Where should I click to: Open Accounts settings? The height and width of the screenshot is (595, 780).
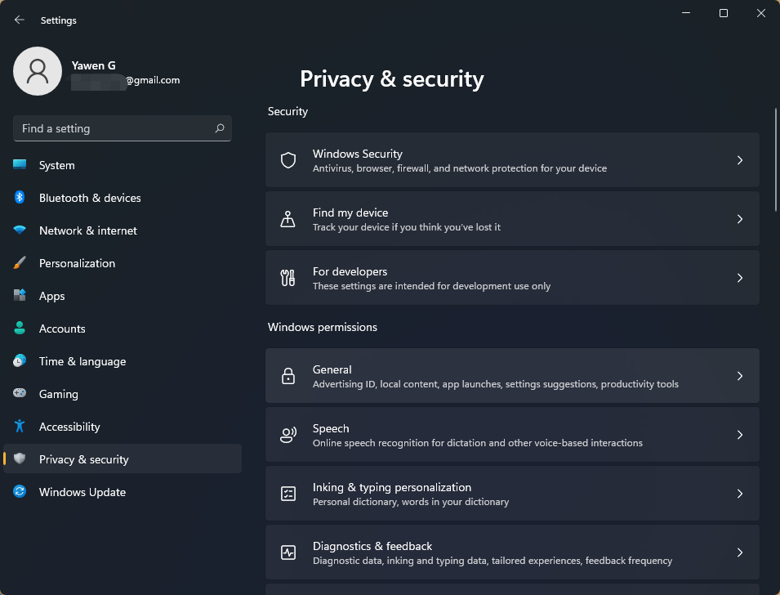tap(123, 329)
